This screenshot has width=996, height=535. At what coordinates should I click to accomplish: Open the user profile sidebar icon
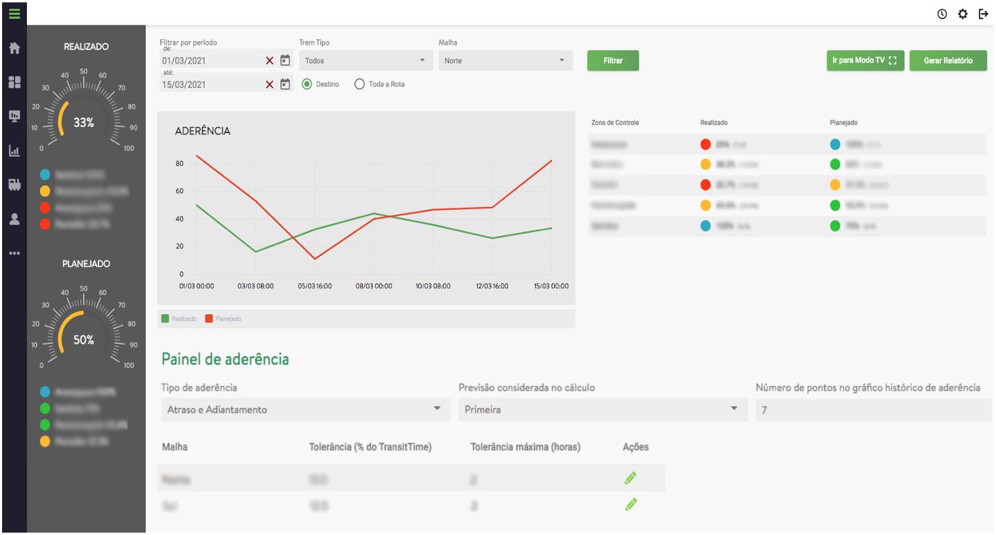[x=14, y=219]
